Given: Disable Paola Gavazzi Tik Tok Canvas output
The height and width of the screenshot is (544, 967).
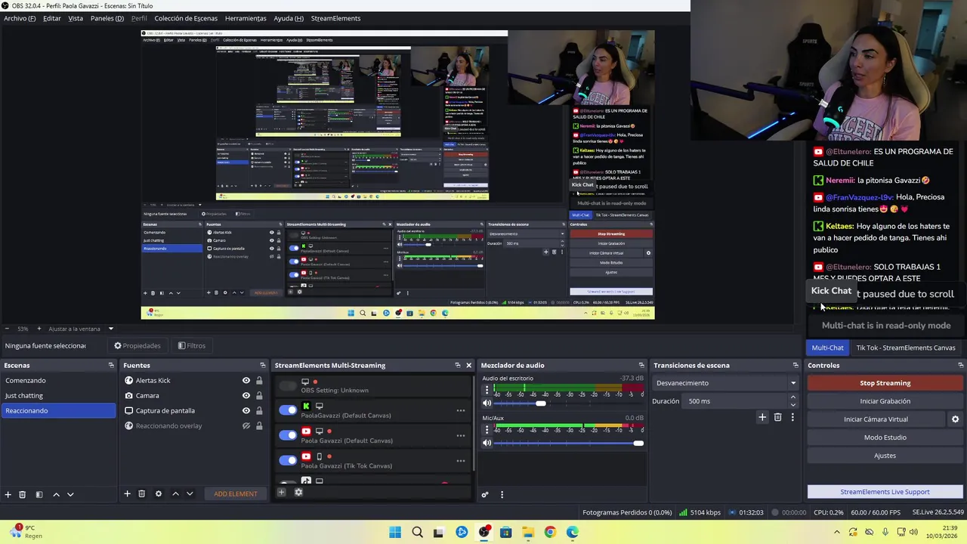Looking at the screenshot, I should [x=288, y=460].
